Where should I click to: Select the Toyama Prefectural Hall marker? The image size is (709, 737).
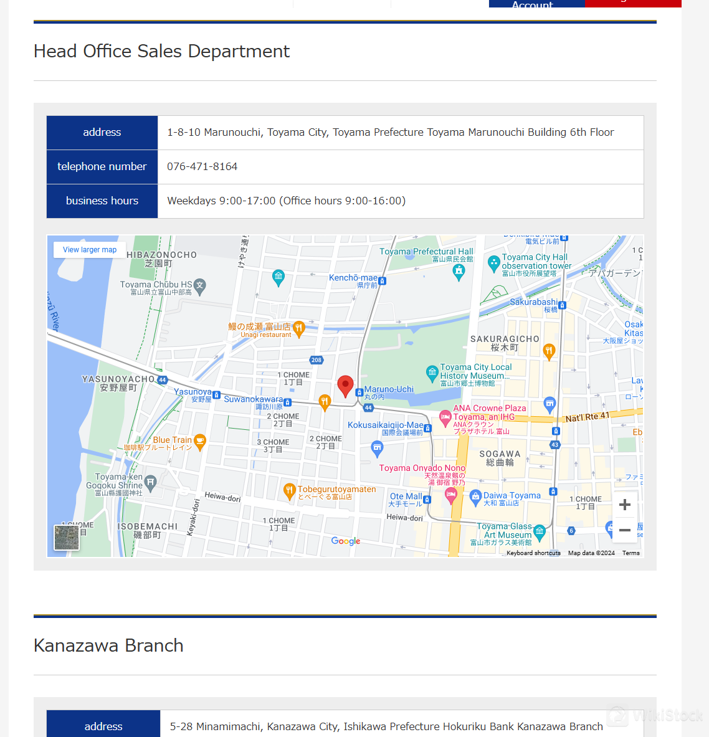point(459,272)
